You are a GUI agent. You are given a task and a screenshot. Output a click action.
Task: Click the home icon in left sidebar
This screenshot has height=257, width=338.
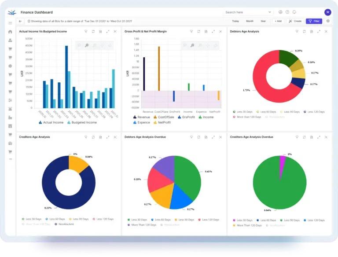10,32
